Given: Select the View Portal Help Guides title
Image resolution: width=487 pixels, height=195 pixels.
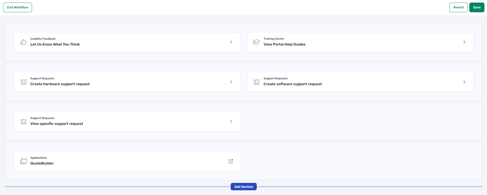Looking at the screenshot, I should pos(284,45).
